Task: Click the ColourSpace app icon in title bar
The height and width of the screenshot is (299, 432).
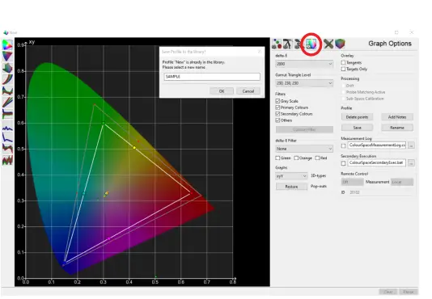Action: [6, 32]
